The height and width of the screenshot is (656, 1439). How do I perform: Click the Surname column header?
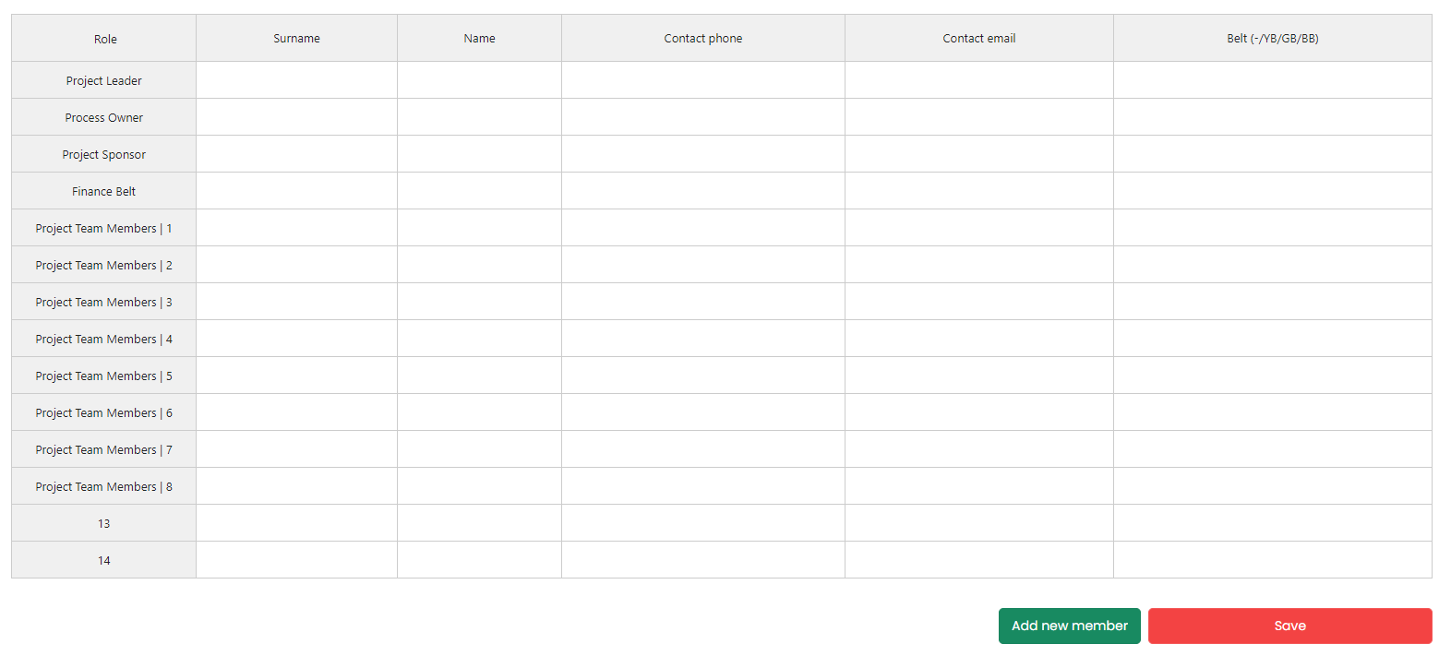296,39
